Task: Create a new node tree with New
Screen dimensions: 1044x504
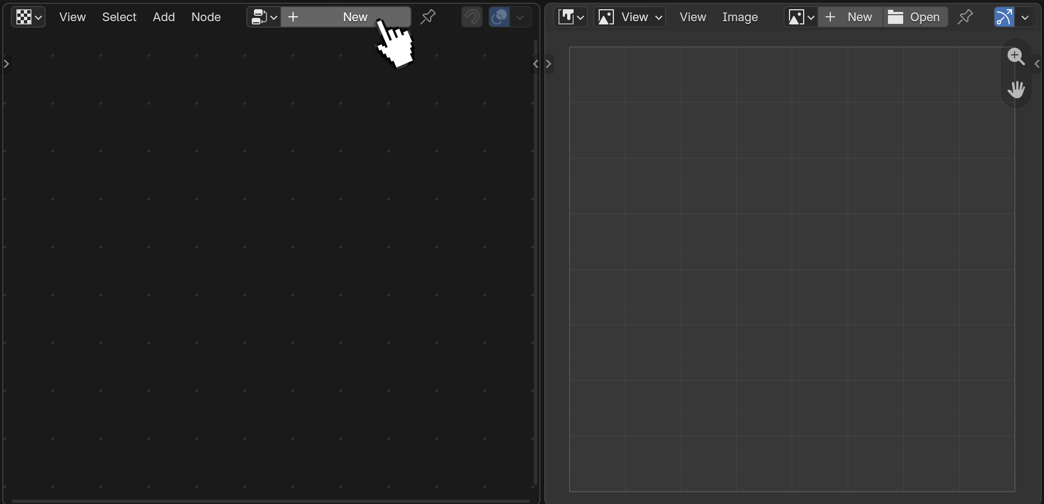Action: (346, 17)
